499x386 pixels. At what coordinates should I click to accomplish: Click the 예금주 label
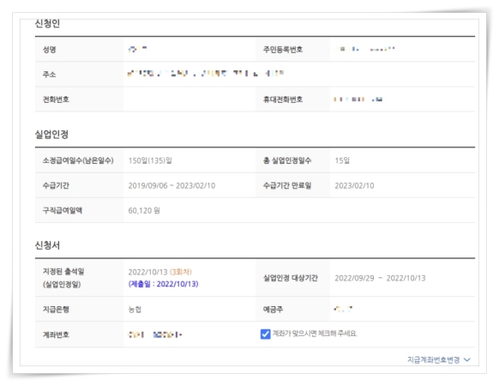click(x=273, y=310)
